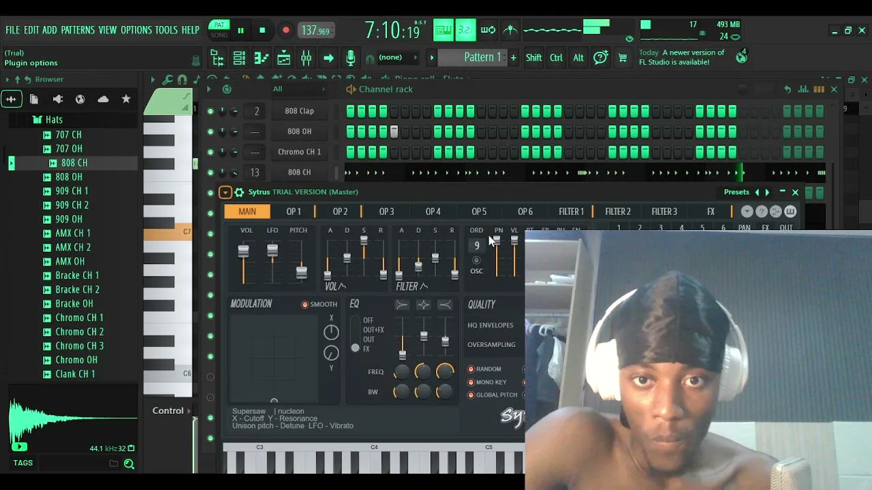872x490 pixels.
Task: Select the Chromo CH 1 channel button
Action: 299,152
